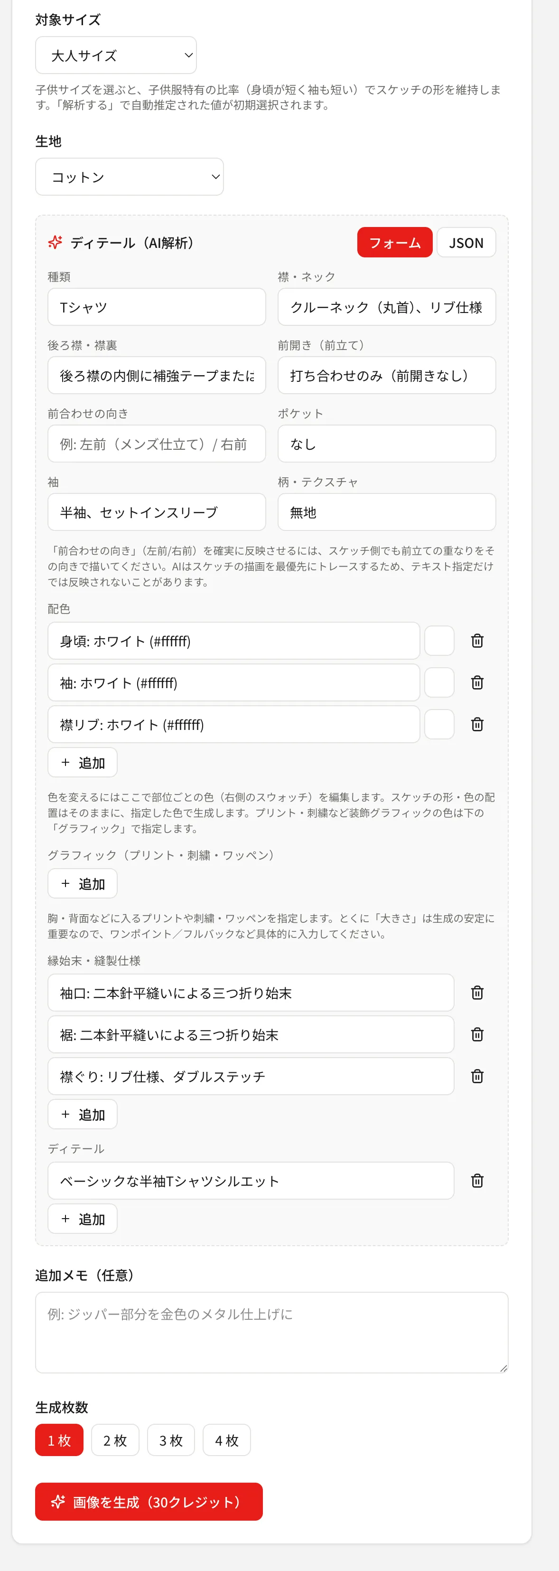This screenshot has width=559, height=1571.
Task: Open the 生地 dropdown showing コットン
Action: (129, 177)
